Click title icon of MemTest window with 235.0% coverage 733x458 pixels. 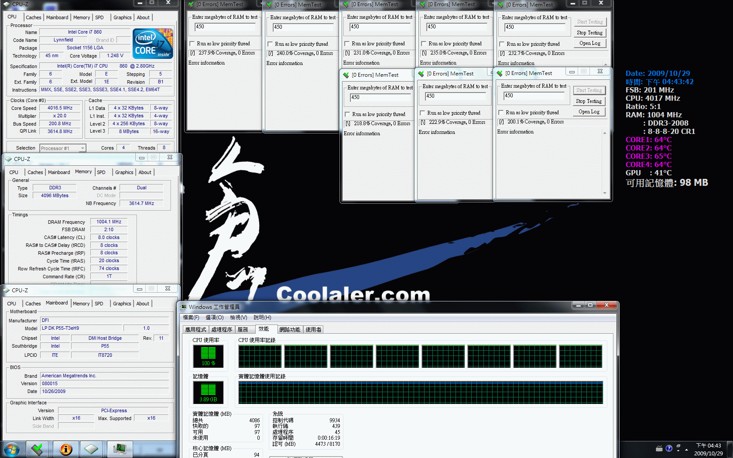422,4
